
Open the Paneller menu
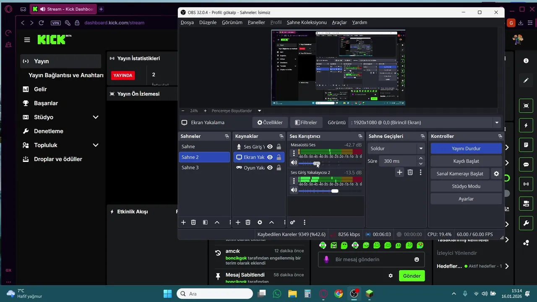(256, 23)
